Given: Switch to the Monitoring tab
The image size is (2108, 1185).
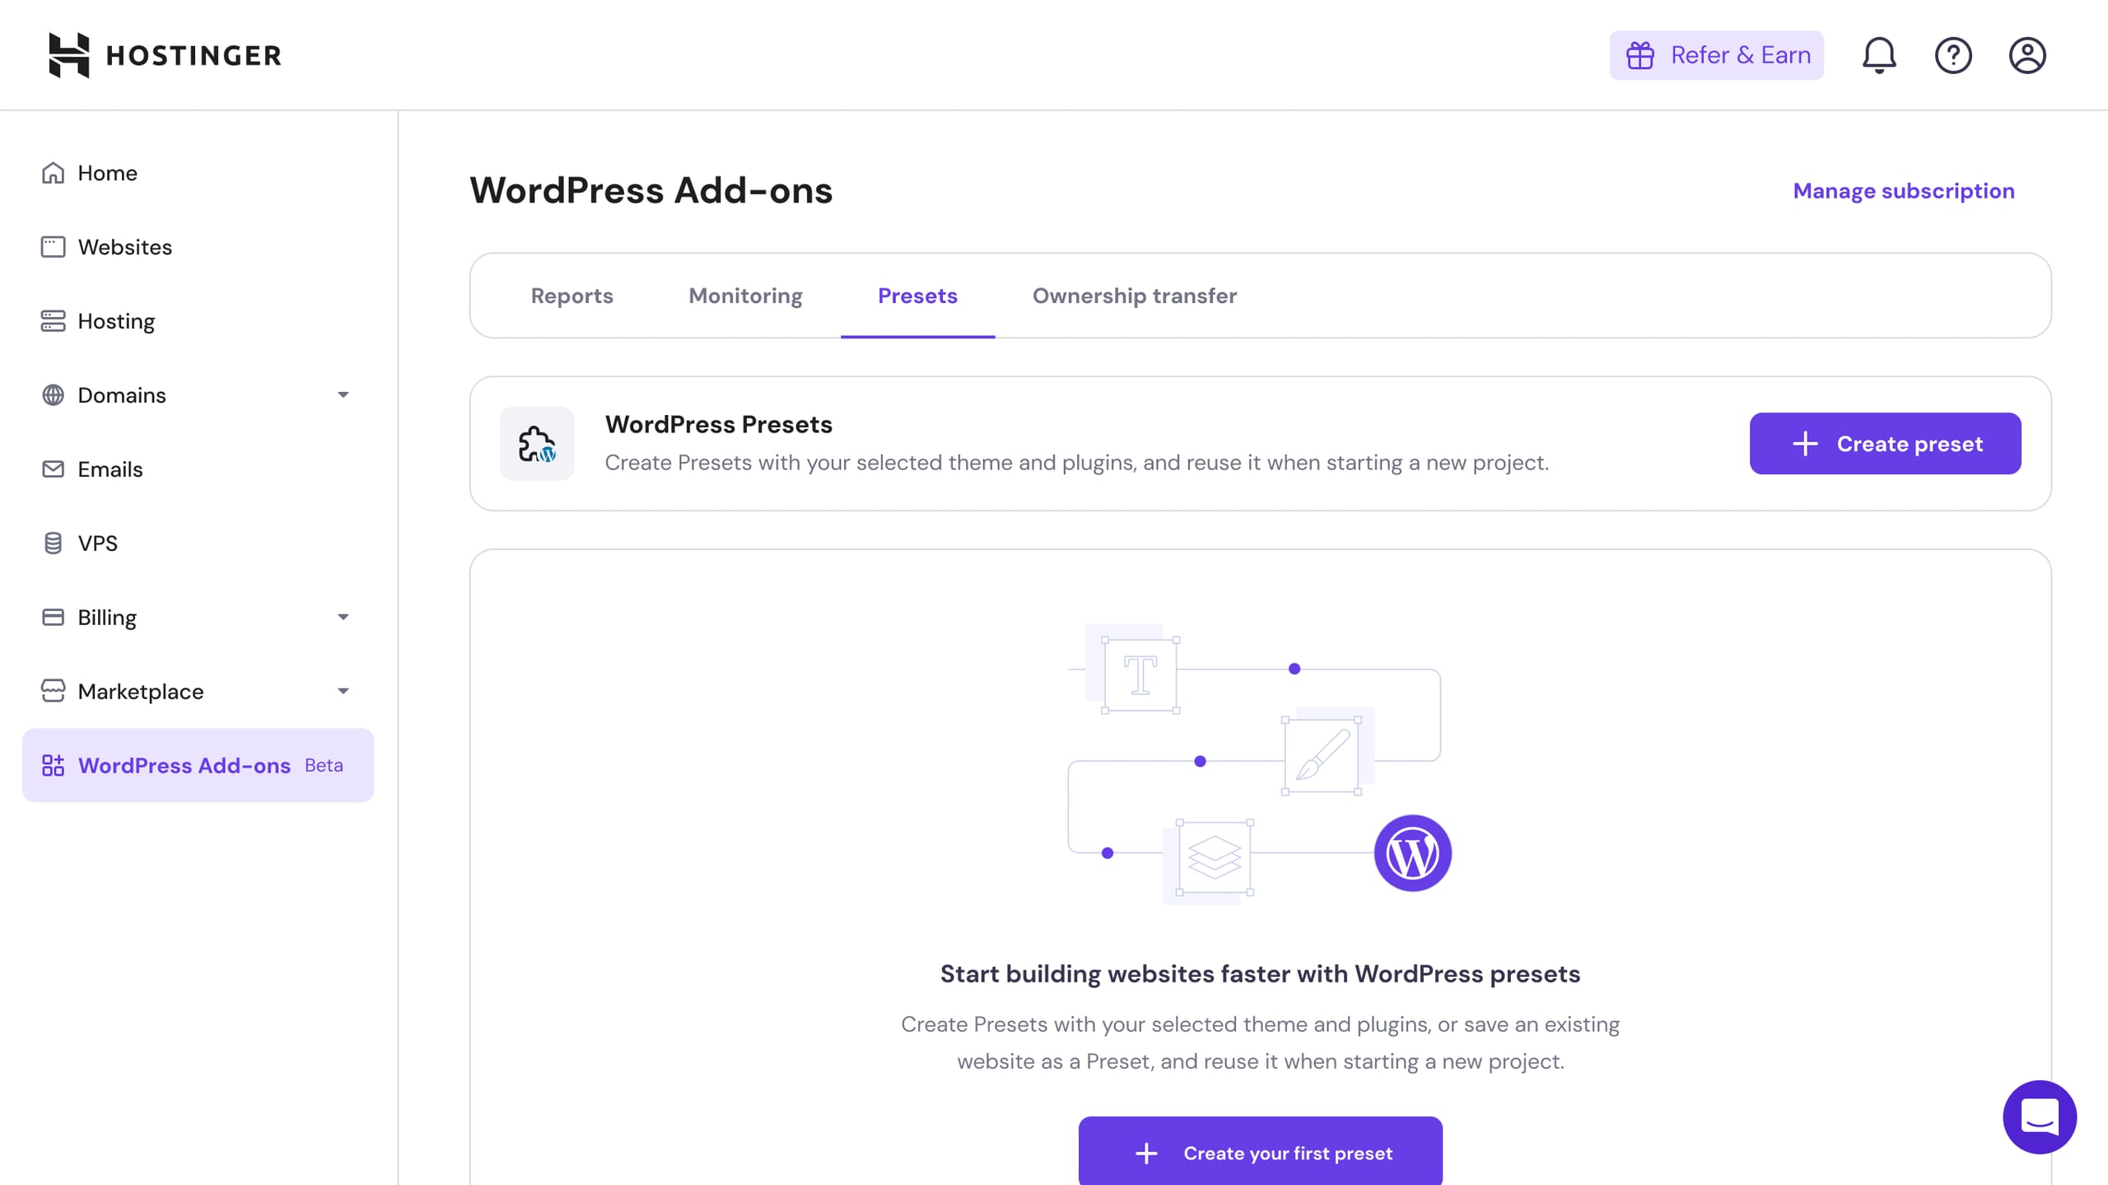Looking at the screenshot, I should click(745, 296).
